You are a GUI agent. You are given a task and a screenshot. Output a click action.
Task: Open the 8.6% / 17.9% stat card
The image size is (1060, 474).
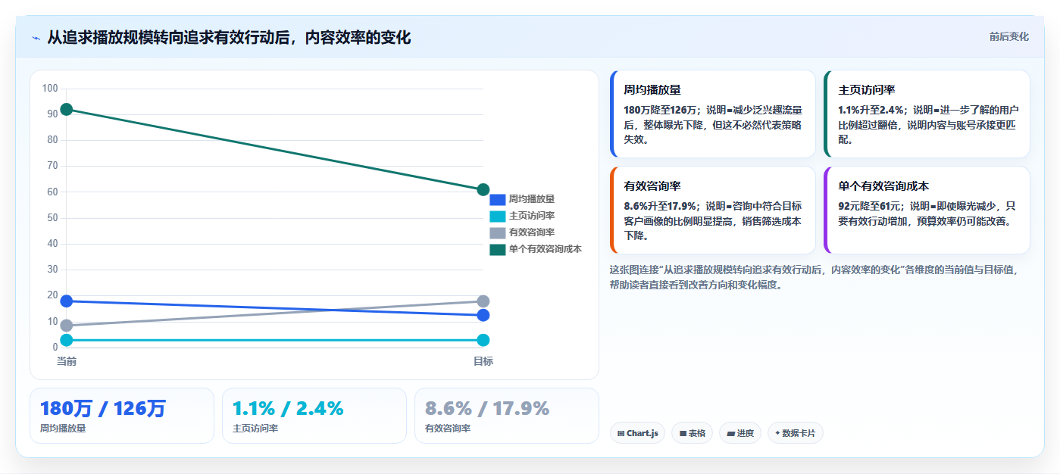click(507, 416)
